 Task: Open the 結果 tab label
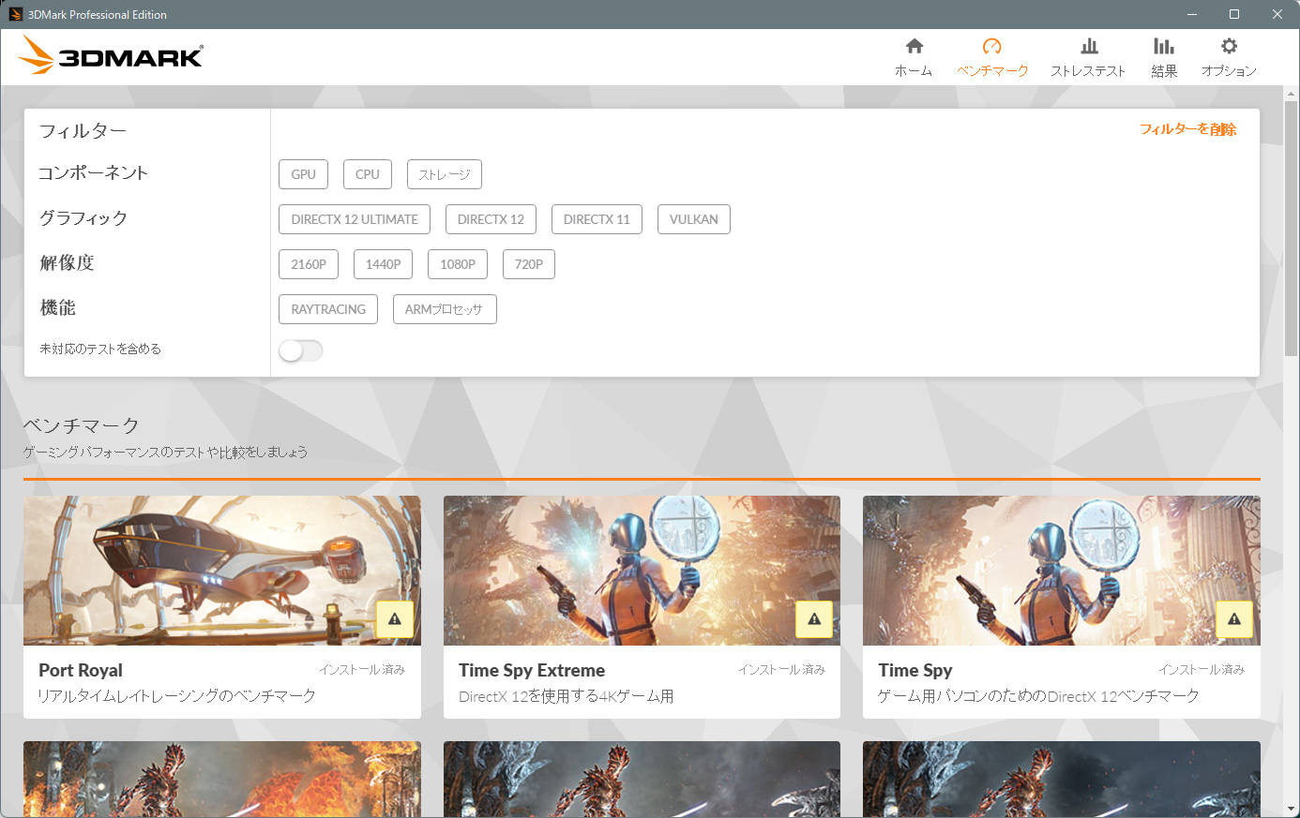point(1164,71)
